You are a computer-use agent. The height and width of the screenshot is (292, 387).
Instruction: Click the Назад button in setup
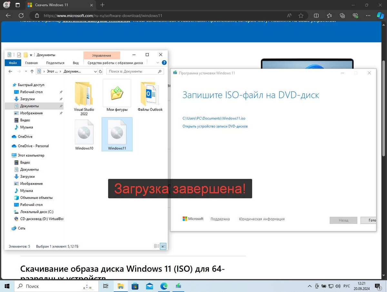click(343, 220)
